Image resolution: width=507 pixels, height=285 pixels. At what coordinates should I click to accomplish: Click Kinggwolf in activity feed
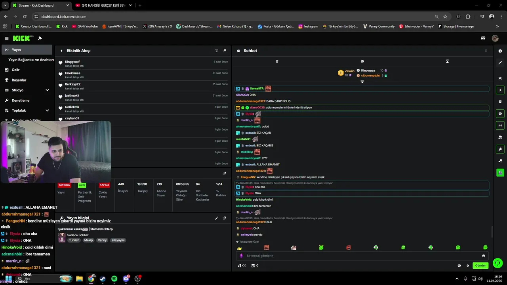(72, 62)
